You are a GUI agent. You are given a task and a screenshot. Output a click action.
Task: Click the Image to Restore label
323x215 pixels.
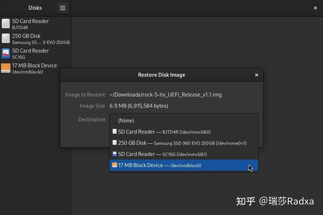[85, 95]
